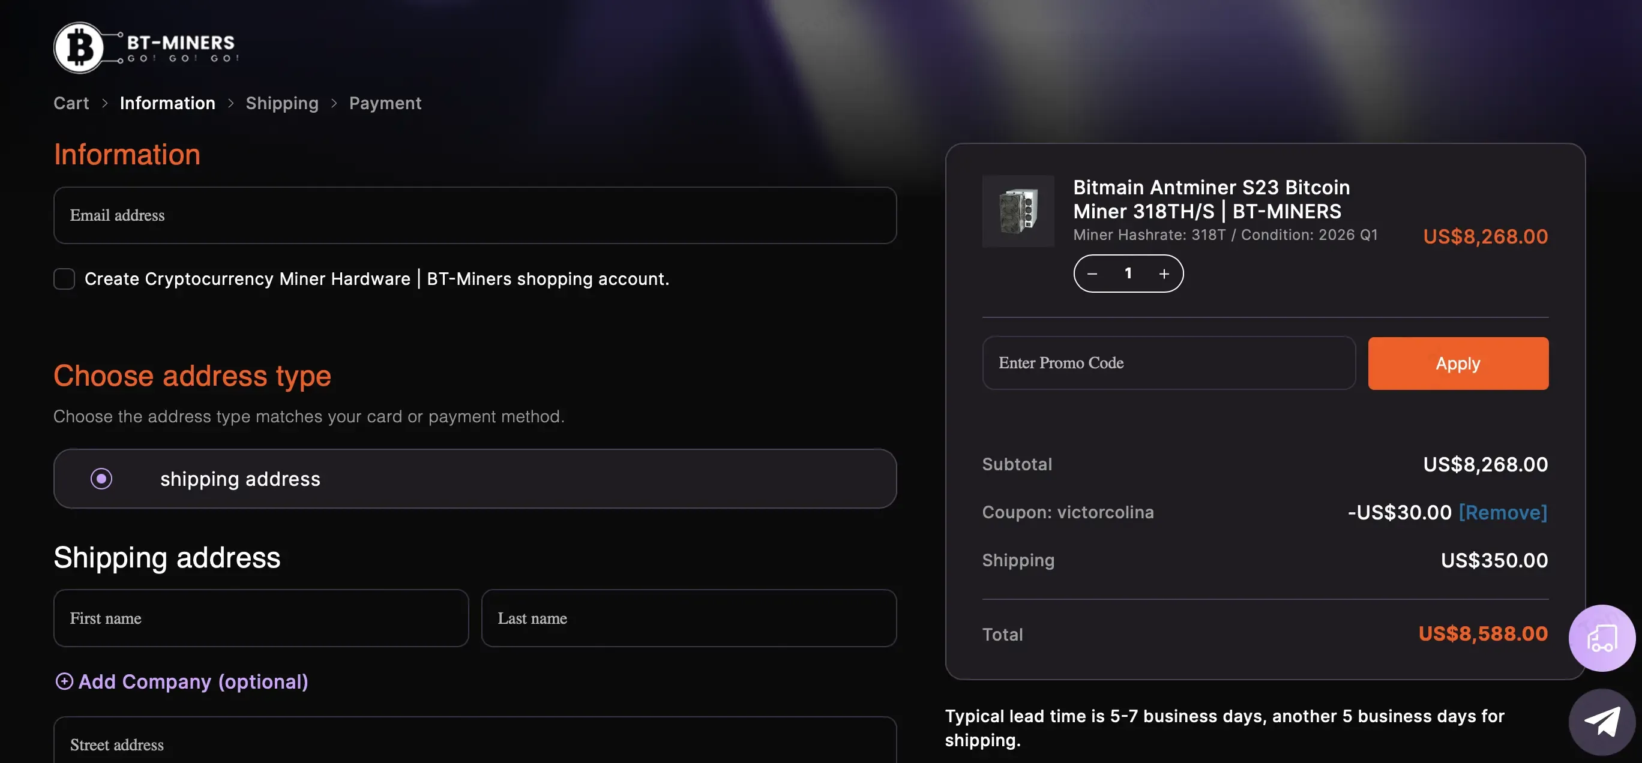Go back to the Cart breadcrumb step
The image size is (1642, 763).
[71, 103]
